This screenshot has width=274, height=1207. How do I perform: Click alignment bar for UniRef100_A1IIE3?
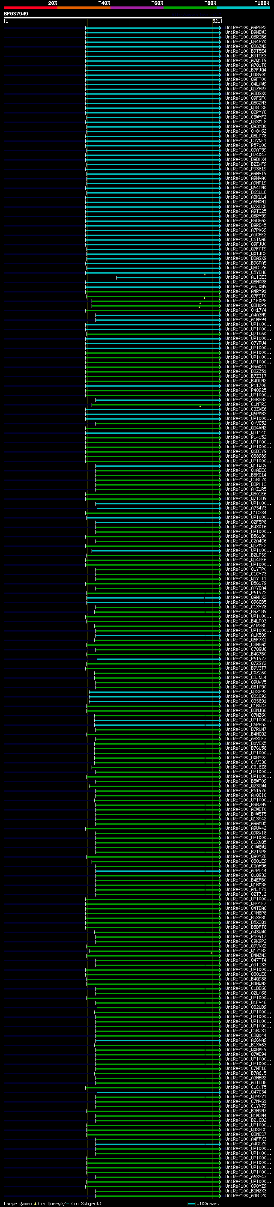pos(169,277)
